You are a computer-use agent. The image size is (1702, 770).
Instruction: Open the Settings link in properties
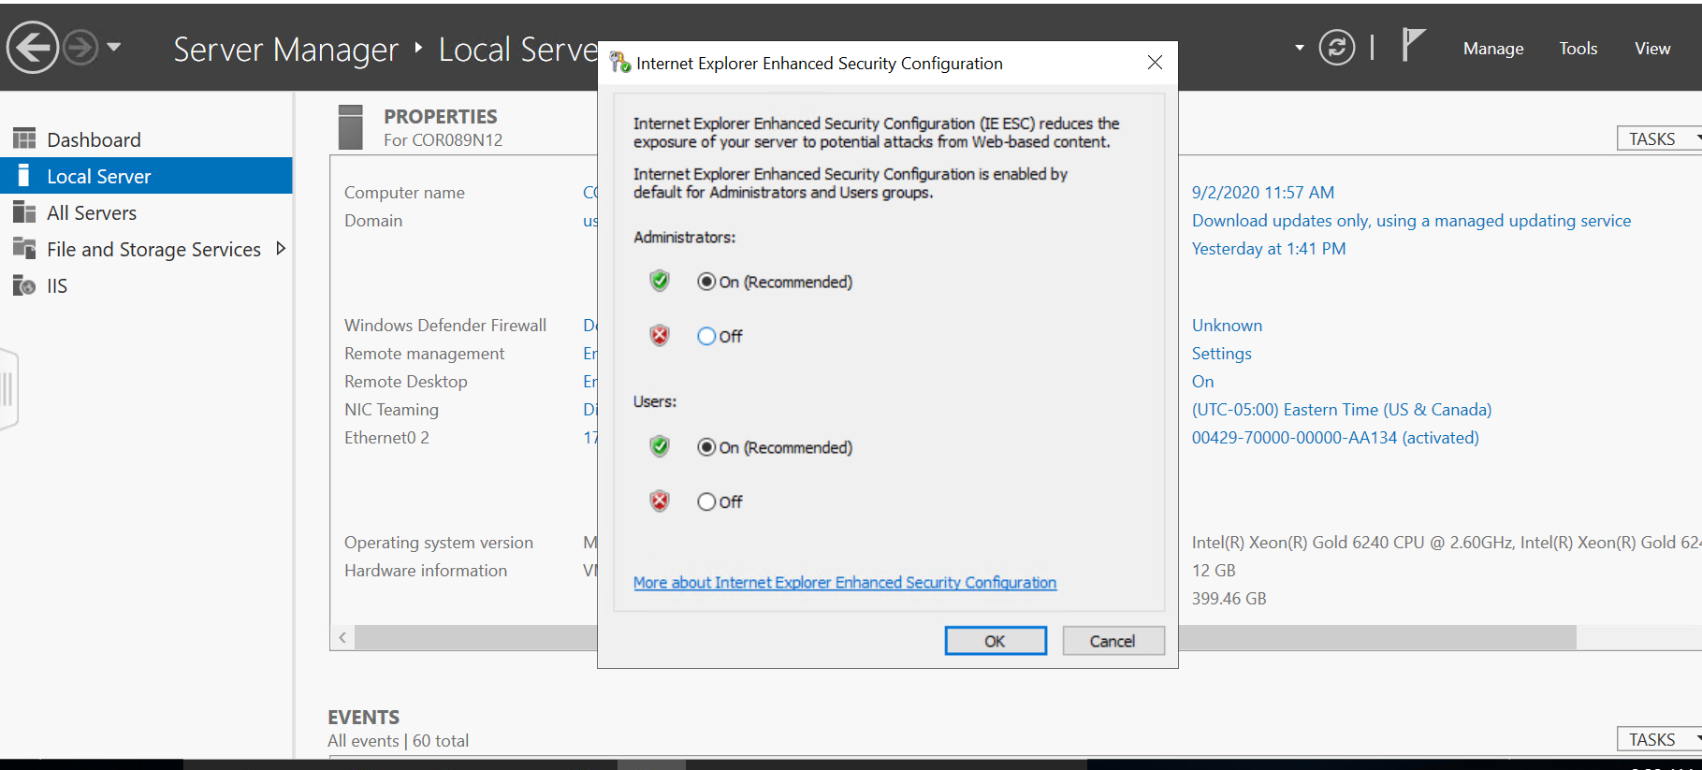coord(1221,354)
